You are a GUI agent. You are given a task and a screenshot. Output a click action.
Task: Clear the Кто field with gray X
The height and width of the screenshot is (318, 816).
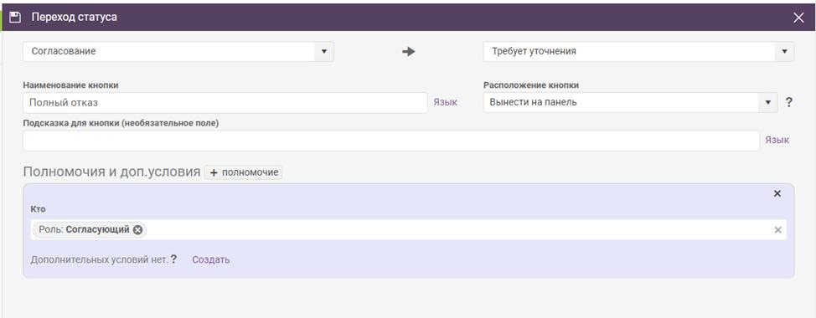(778, 229)
